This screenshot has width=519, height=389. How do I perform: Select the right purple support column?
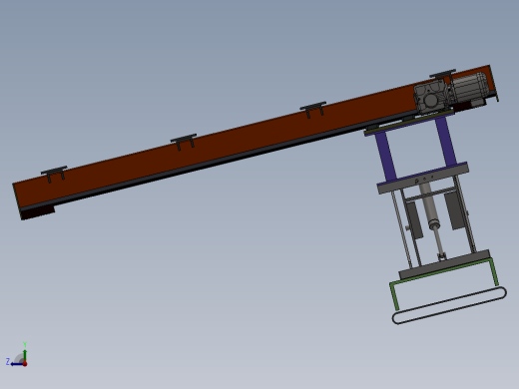[x=446, y=141]
